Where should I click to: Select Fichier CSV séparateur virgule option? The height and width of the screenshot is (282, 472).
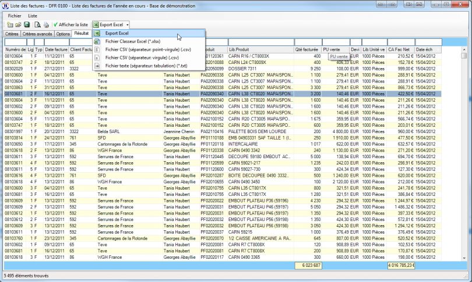click(x=149, y=58)
